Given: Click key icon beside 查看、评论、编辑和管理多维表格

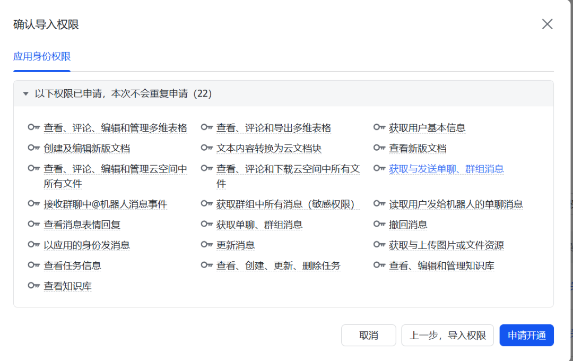Looking at the screenshot, I should point(33,127).
